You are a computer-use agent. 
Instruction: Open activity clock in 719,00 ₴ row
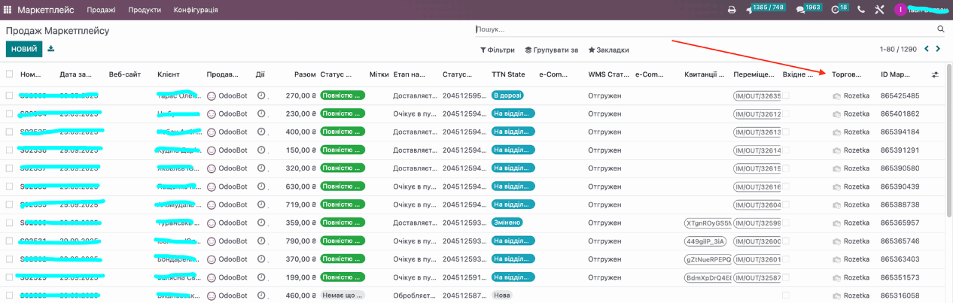coord(261,205)
